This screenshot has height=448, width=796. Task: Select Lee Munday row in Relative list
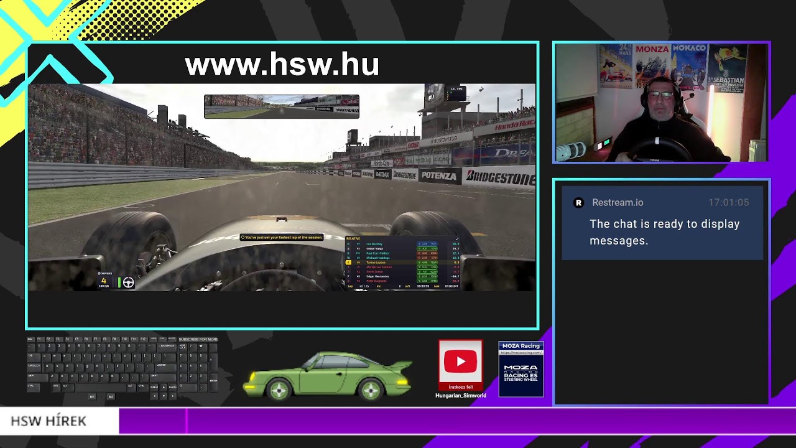click(x=403, y=244)
